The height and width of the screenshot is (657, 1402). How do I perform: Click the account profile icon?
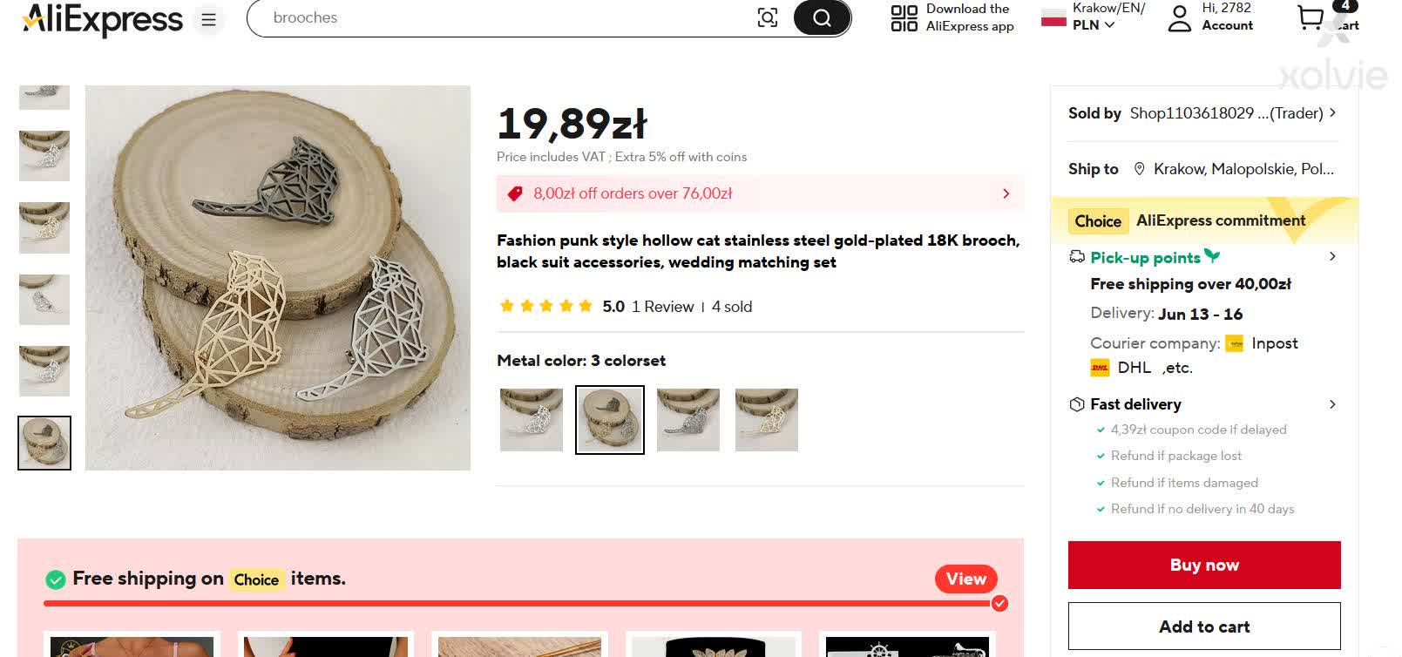[1179, 18]
